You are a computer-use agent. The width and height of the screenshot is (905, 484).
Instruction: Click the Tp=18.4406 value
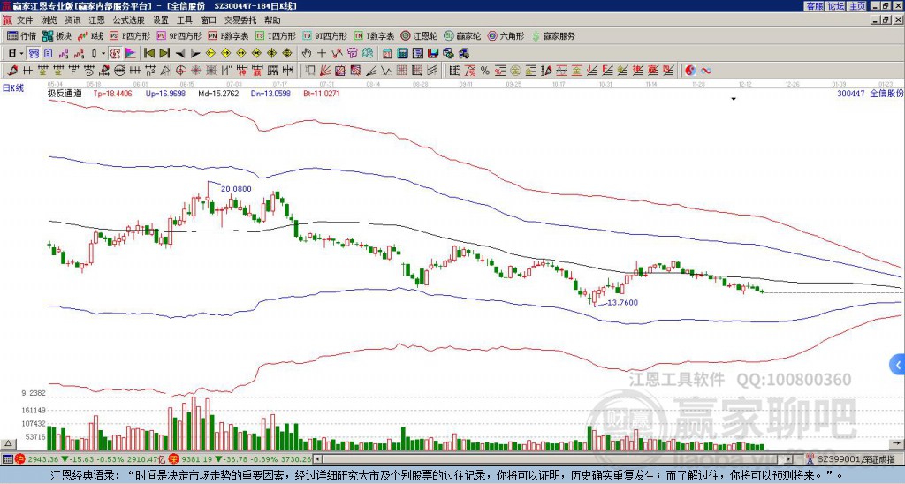[x=112, y=94]
